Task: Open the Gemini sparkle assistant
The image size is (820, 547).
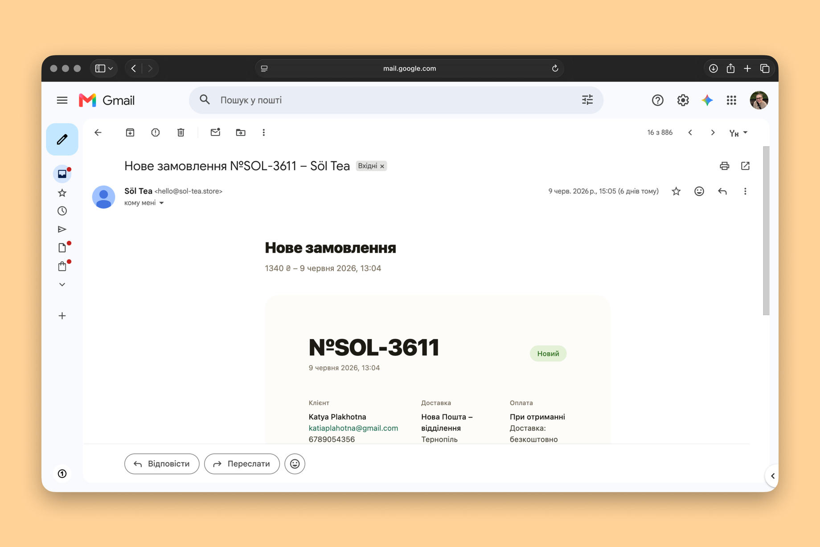Action: pyautogui.click(x=707, y=100)
